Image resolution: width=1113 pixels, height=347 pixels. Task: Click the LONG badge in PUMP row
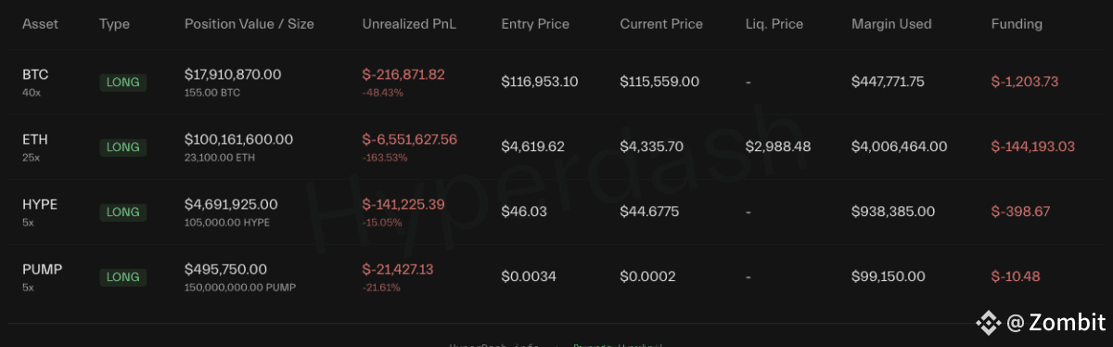123,276
